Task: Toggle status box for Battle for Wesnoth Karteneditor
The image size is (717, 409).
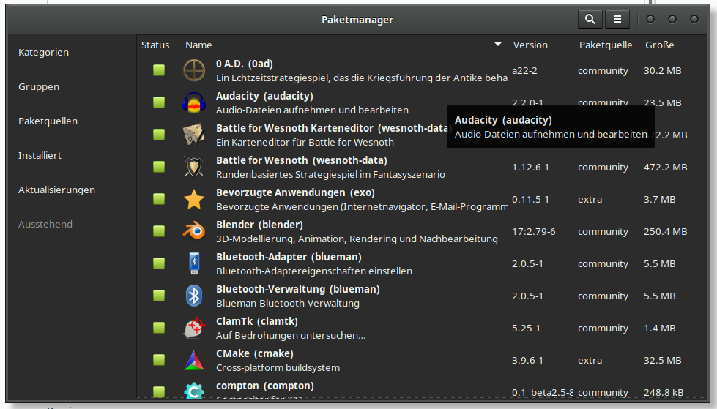Action: pyautogui.click(x=159, y=135)
